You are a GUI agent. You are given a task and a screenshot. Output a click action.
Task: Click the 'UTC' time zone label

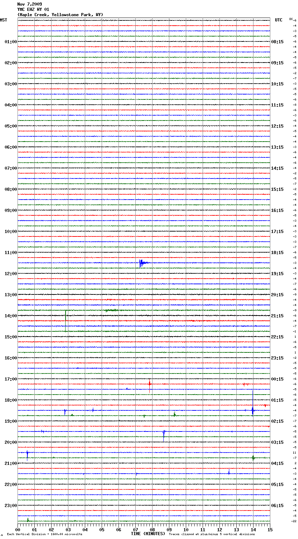(x=279, y=20)
